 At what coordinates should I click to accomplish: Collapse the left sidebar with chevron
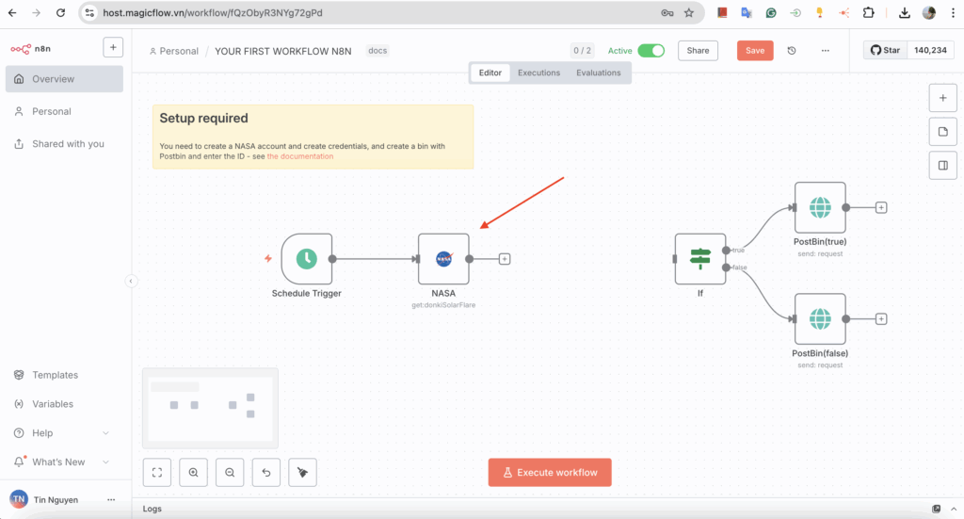(131, 281)
